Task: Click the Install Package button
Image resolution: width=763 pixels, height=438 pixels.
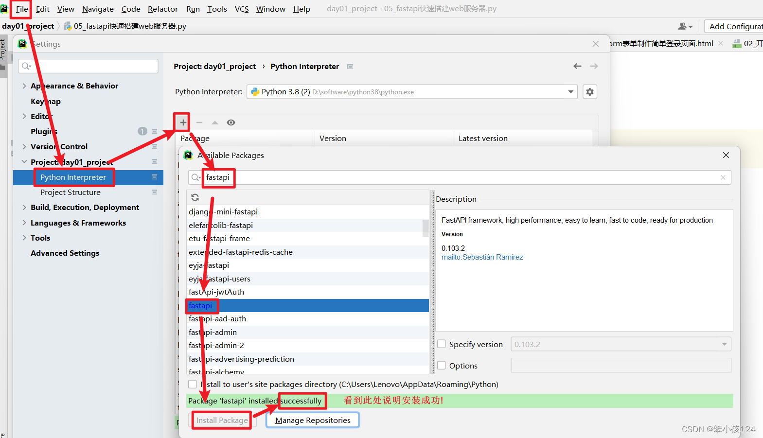Action: click(222, 420)
